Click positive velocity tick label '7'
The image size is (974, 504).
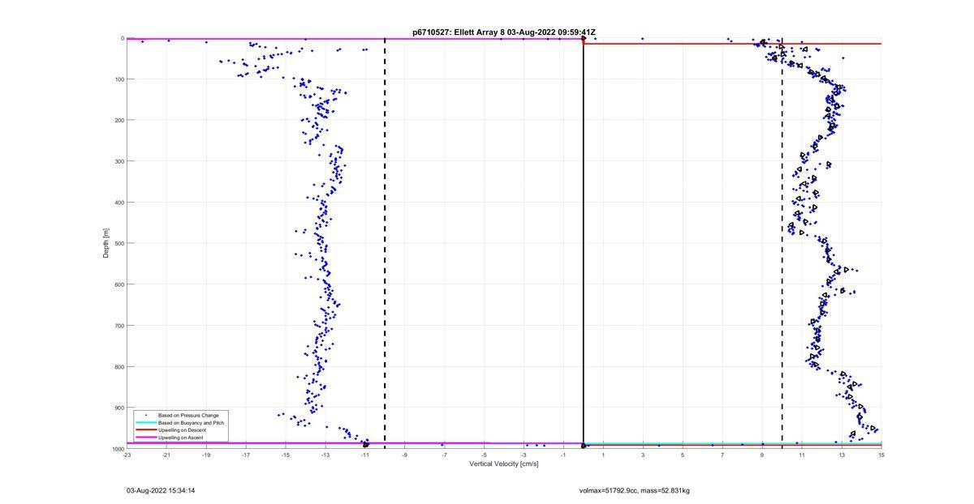coord(722,455)
